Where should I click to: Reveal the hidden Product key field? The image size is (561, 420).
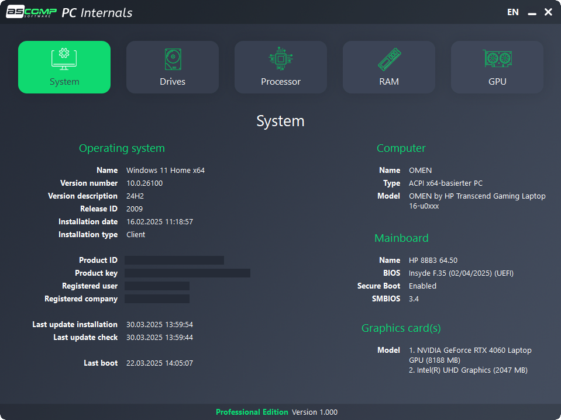[187, 273]
